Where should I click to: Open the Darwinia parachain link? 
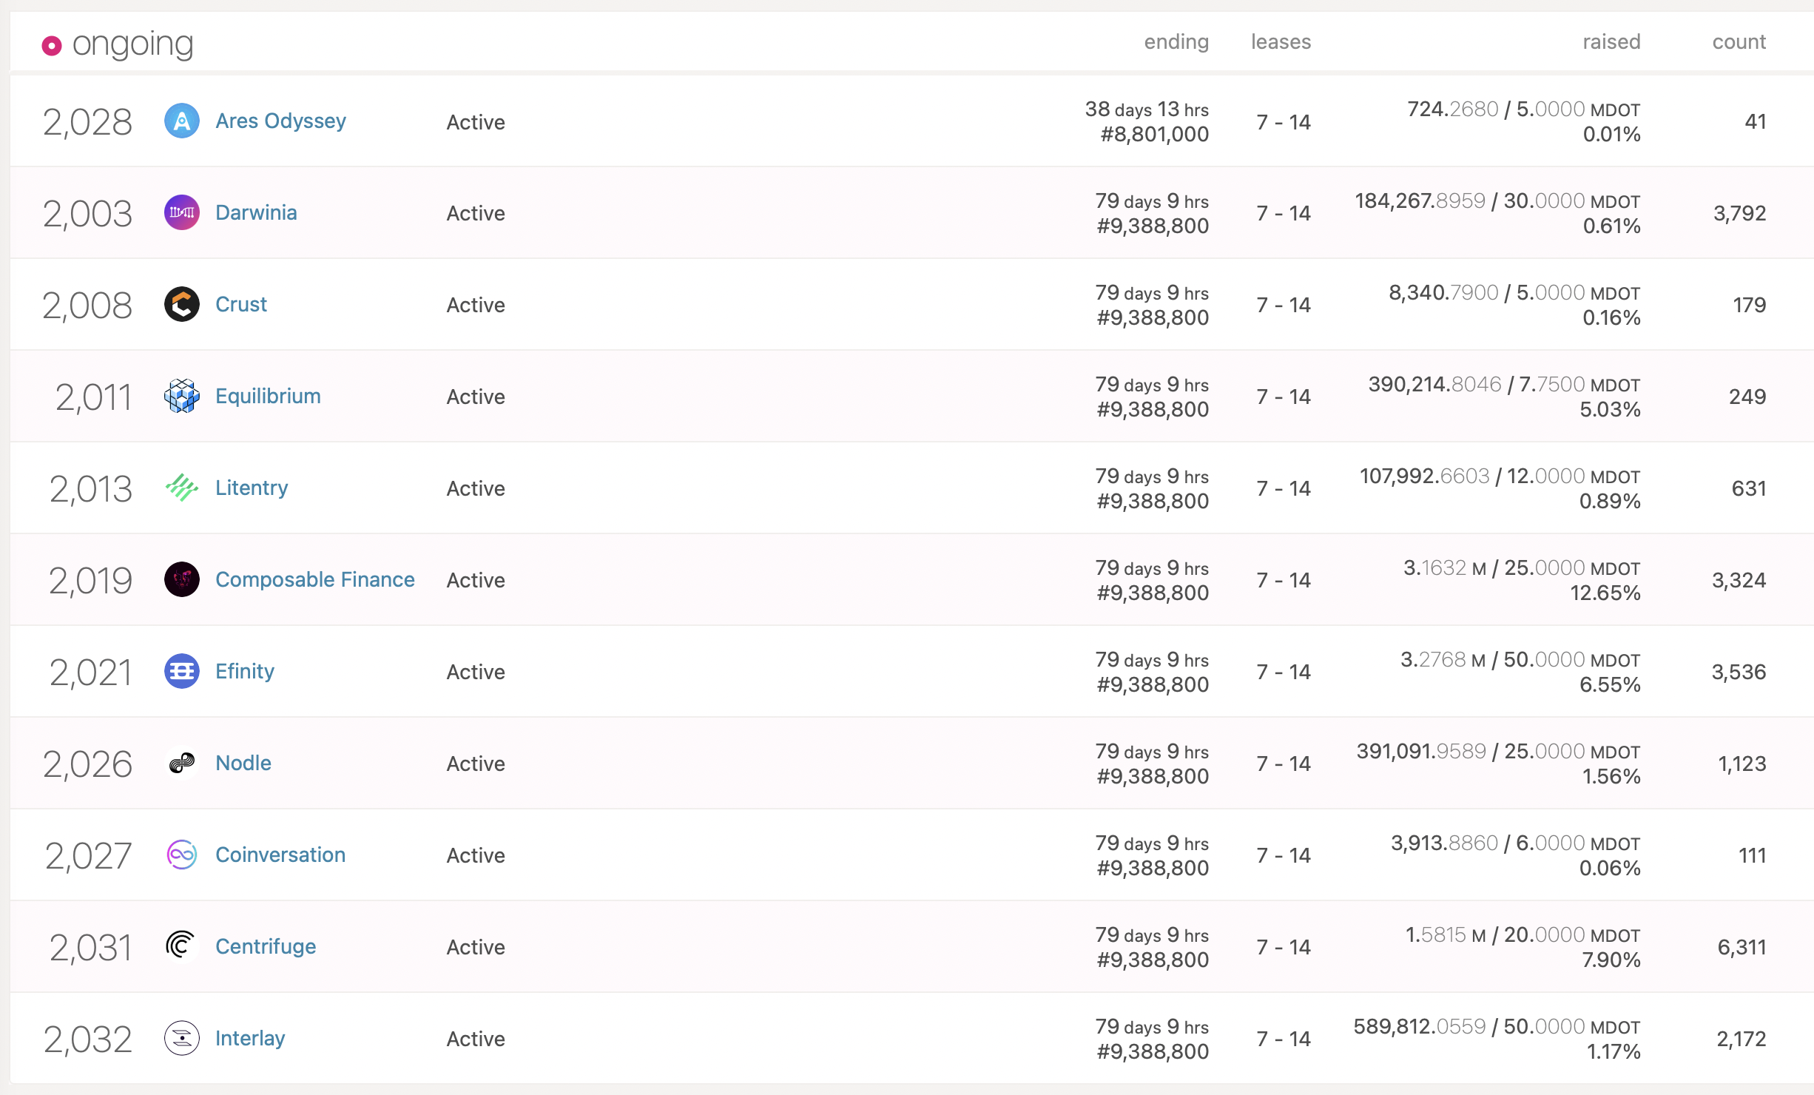(256, 213)
